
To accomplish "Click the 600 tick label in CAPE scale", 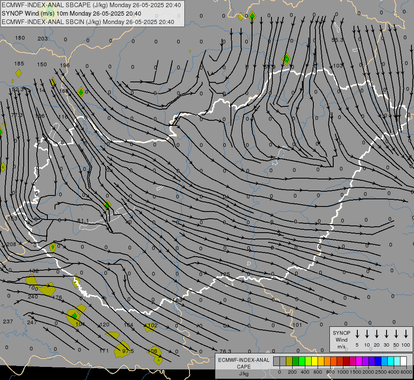I will pyautogui.click(x=318, y=372).
